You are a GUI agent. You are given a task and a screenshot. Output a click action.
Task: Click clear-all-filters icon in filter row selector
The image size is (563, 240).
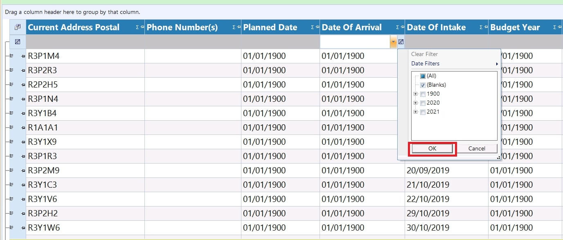tap(18, 42)
